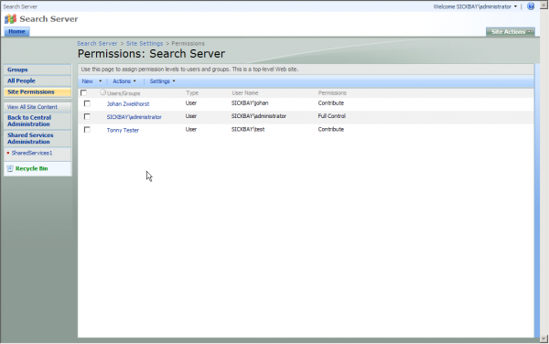This screenshot has width=549, height=344.
Task: Open All People in the left navigation
Action: (21, 81)
